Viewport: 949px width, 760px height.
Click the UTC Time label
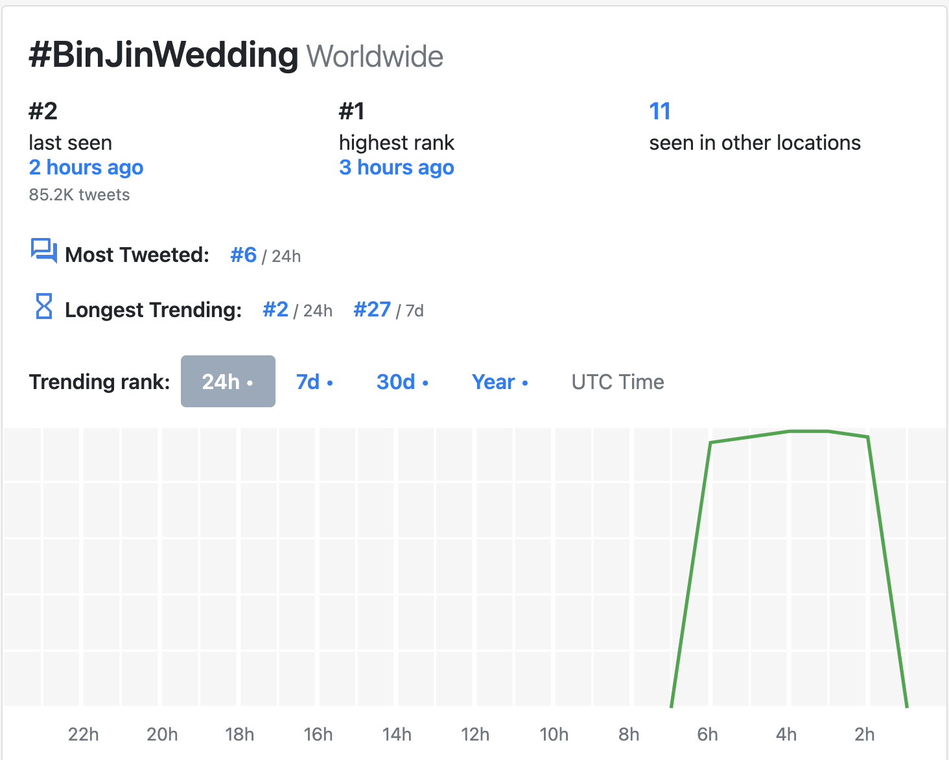[618, 382]
